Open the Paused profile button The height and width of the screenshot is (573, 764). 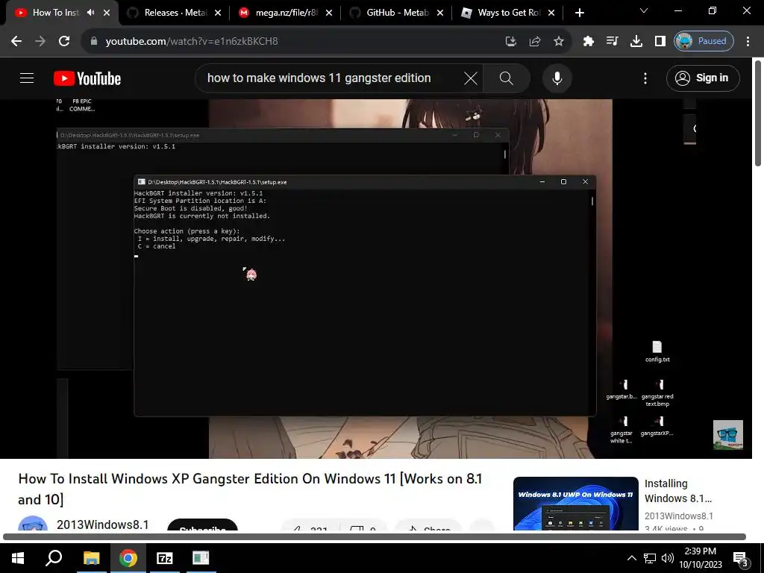point(704,42)
